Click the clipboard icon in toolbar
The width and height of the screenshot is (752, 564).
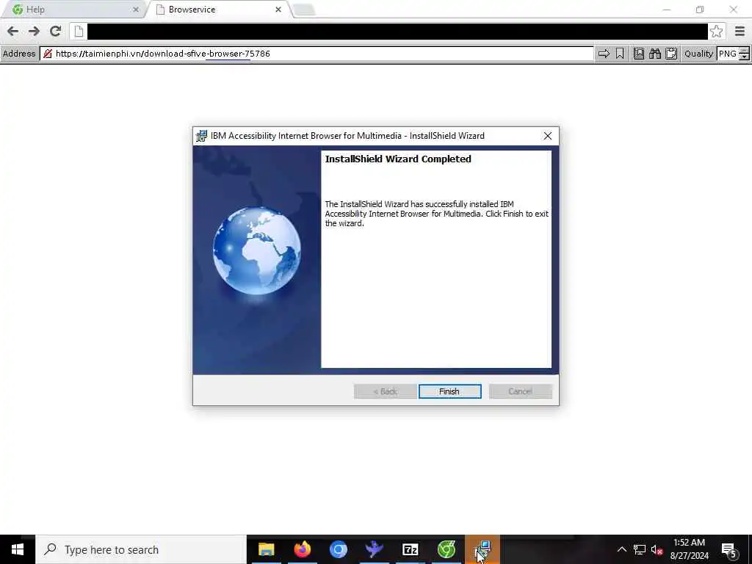pyautogui.click(x=671, y=54)
